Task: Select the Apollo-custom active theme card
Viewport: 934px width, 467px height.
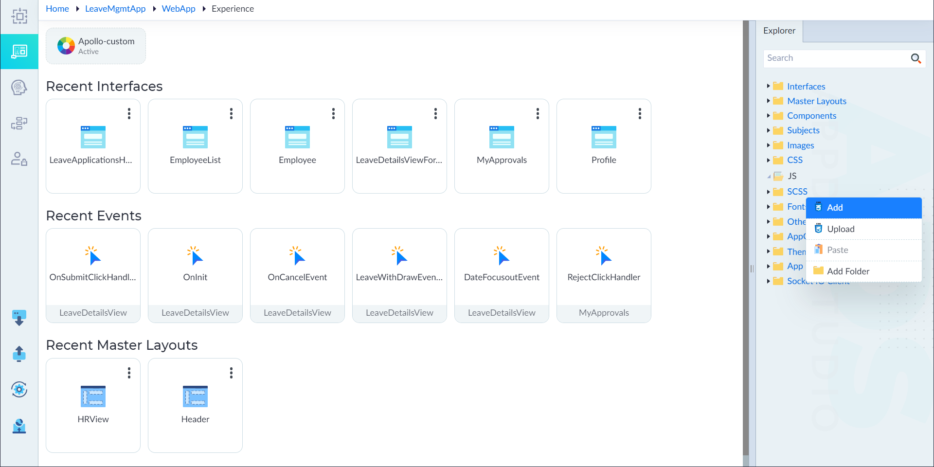Action: tap(96, 46)
